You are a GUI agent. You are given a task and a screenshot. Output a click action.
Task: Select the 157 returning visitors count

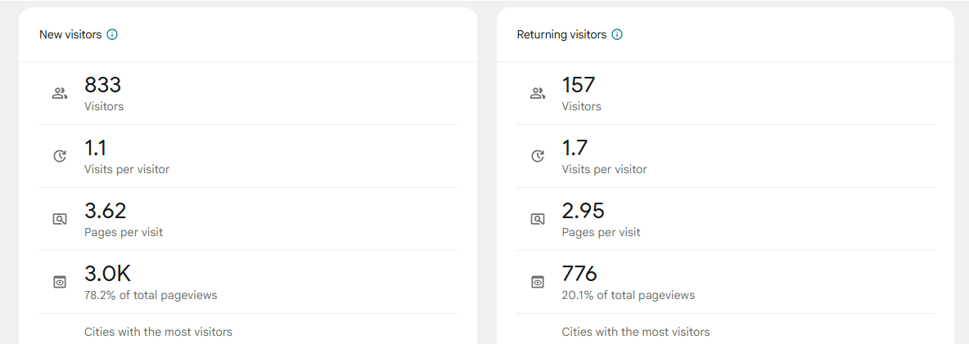tap(579, 85)
